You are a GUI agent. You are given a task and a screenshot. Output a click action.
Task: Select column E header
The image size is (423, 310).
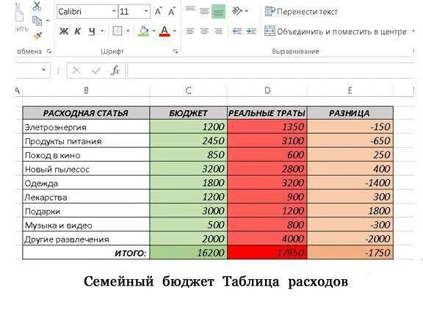coord(350,90)
